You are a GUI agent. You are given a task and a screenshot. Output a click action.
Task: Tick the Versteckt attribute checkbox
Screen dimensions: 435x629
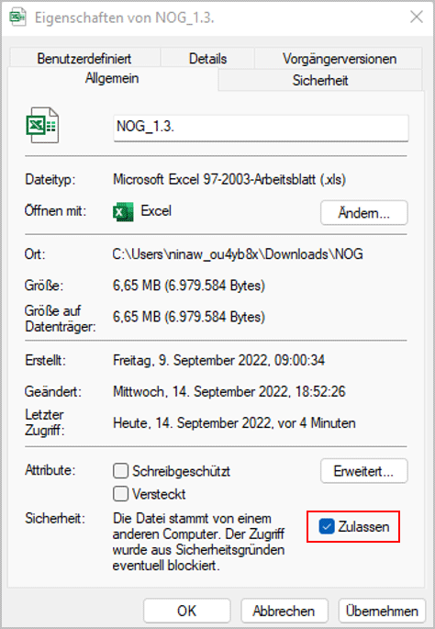[120, 494]
